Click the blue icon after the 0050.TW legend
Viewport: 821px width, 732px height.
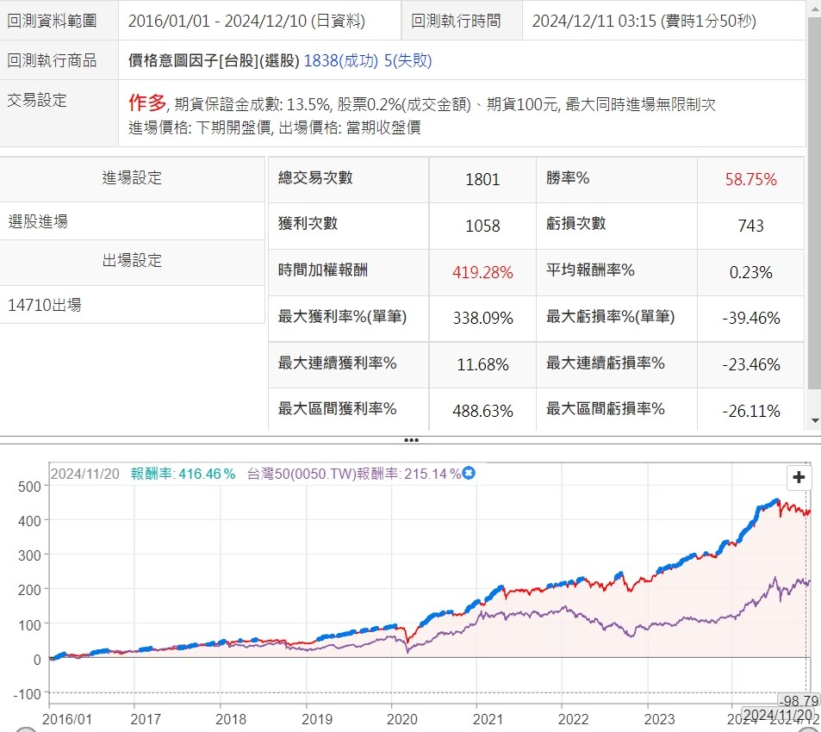(x=469, y=473)
